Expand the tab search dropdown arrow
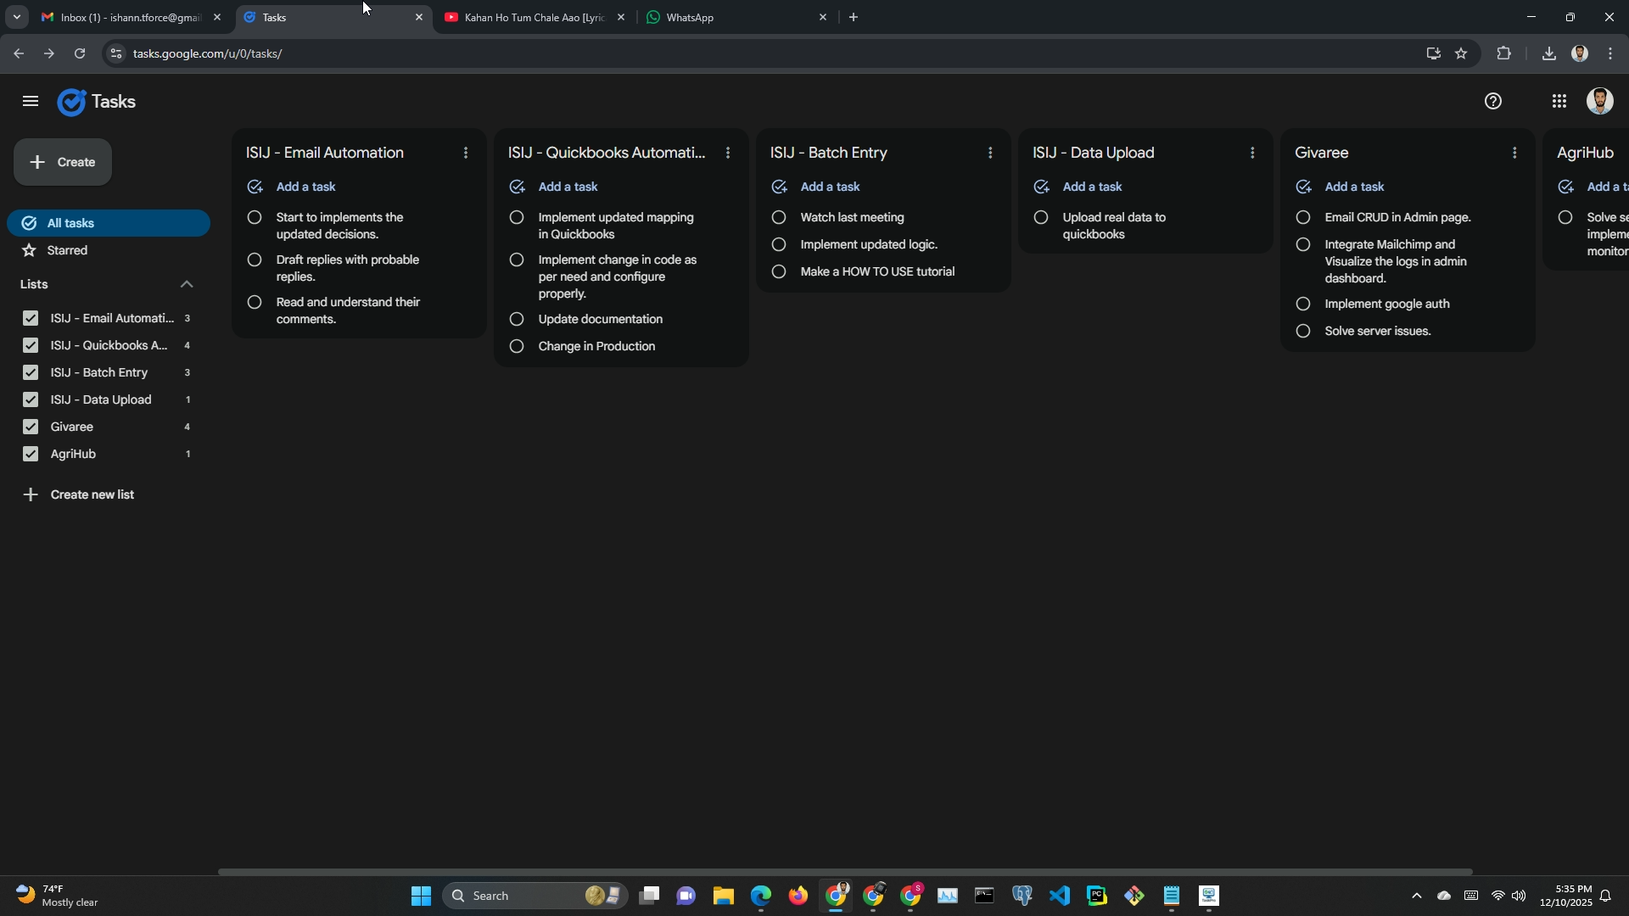Viewport: 1629px width, 916px height. click(16, 17)
